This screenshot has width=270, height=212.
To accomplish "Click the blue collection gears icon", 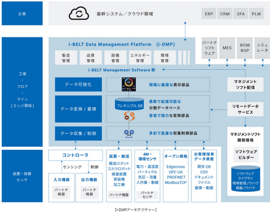I will point(130,133).
